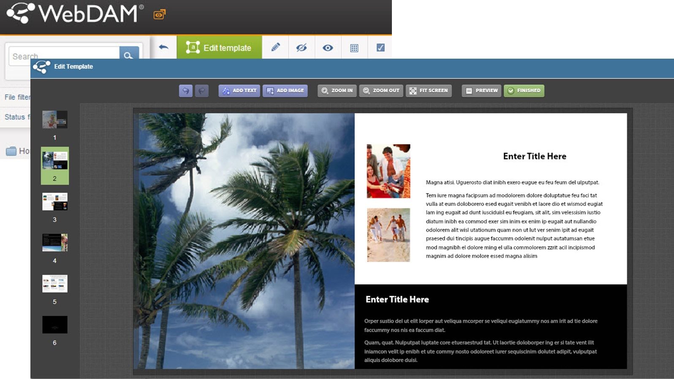Click the orange eye icon near WebDAM logo
The image size is (674, 379).
pos(159,15)
